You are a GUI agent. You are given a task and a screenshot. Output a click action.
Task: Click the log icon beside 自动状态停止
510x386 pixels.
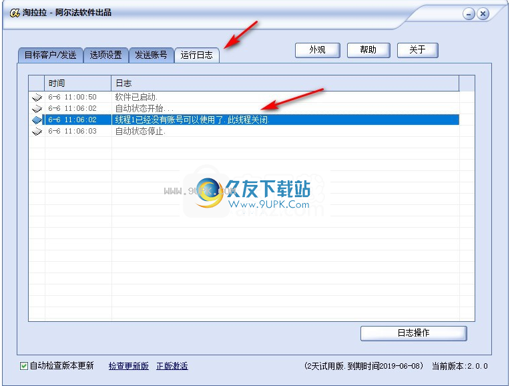[x=37, y=131]
